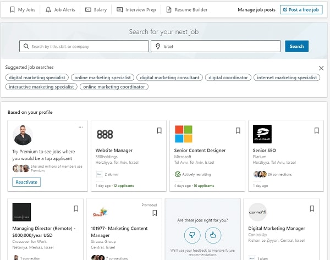Open 101977- Marketing Content Manager title
This screenshot has height=260, width=330.
pos(119,232)
